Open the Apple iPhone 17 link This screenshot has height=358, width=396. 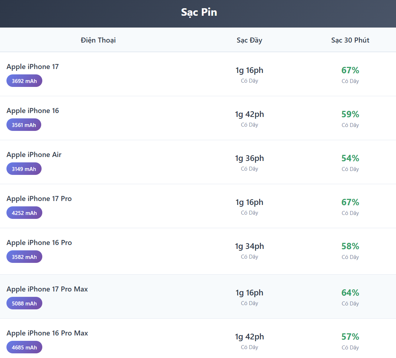coord(33,67)
